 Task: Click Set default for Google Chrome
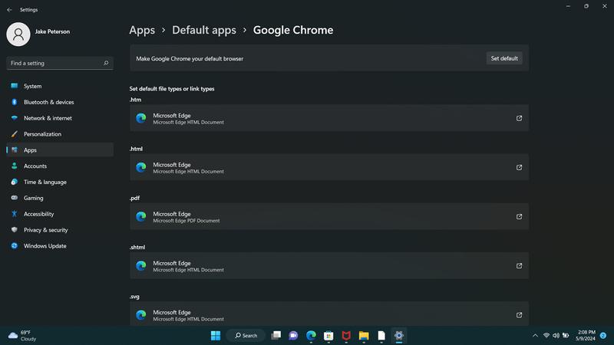504,58
